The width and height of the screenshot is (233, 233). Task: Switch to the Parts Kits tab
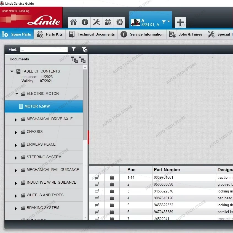(50, 34)
